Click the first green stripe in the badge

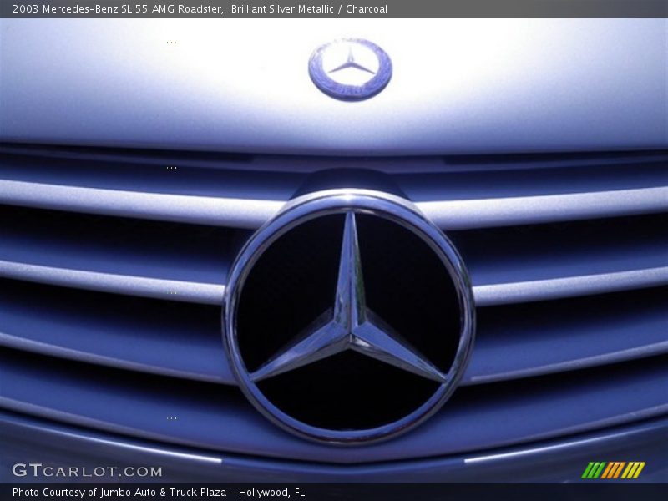point(589,469)
